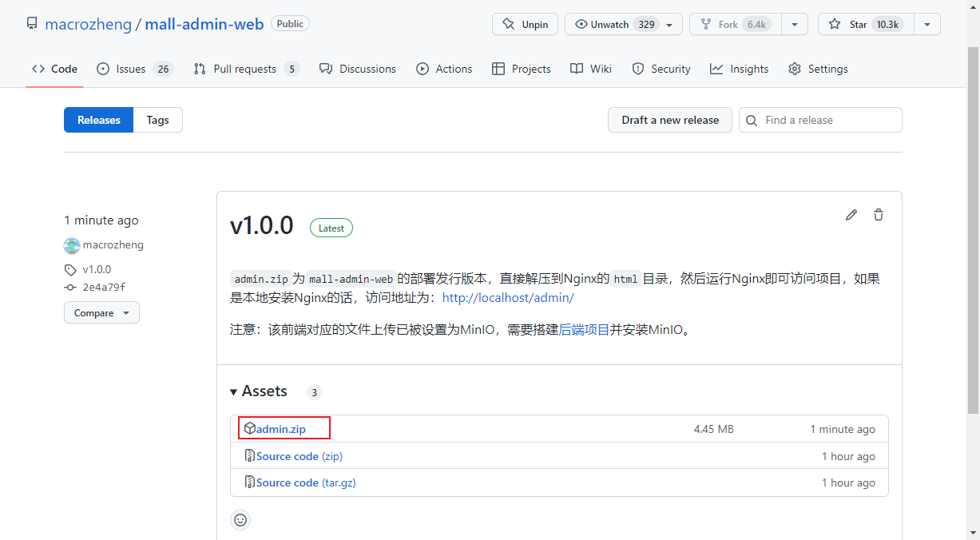Click the eye icon on Unwatch button

tap(581, 24)
